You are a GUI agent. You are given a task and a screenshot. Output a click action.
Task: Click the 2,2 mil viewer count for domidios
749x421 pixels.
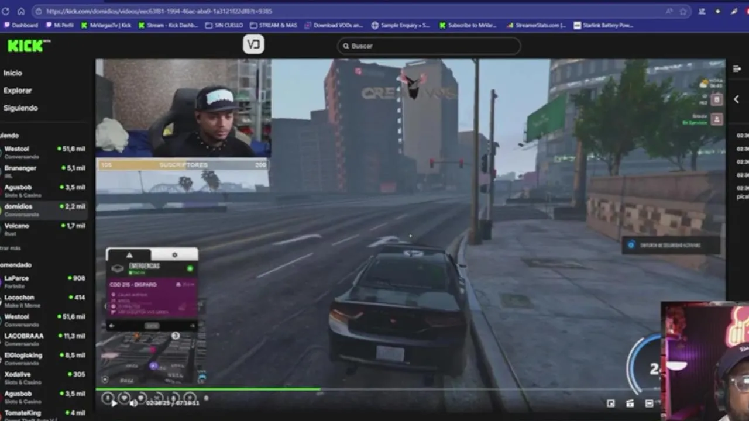coord(74,207)
